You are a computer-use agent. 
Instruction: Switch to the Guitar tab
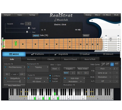coord(85,54)
